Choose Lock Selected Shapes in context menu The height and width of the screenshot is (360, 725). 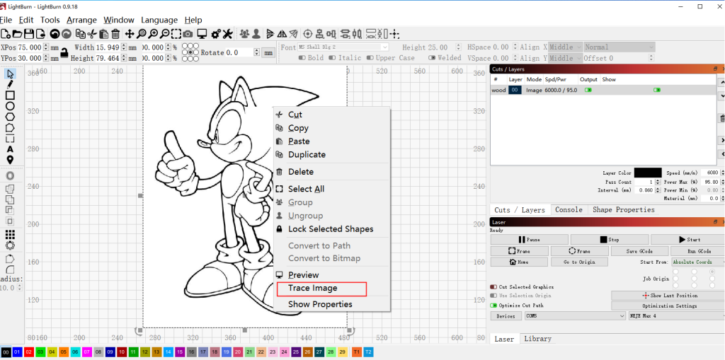point(331,229)
